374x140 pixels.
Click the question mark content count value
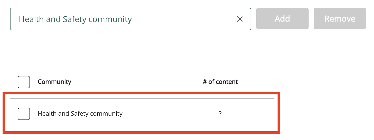click(220, 113)
